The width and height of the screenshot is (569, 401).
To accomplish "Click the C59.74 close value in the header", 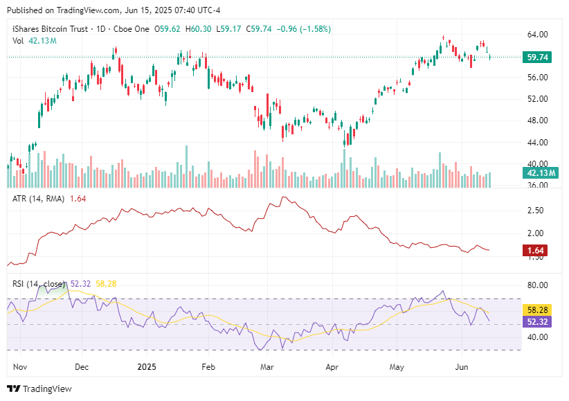I will pyautogui.click(x=259, y=29).
